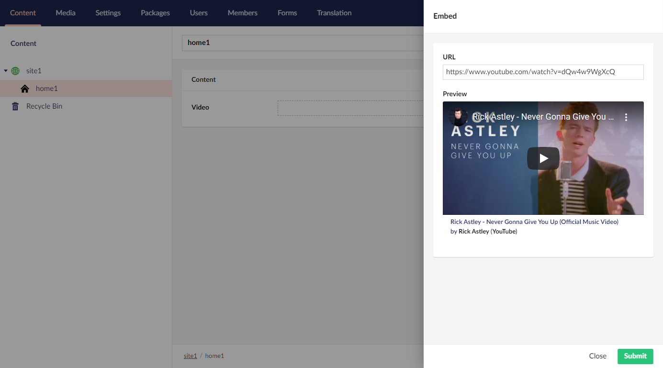Viewport: 663px width, 368px height.
Task: Click the home1 name input field
Action: tap(303, 43)
